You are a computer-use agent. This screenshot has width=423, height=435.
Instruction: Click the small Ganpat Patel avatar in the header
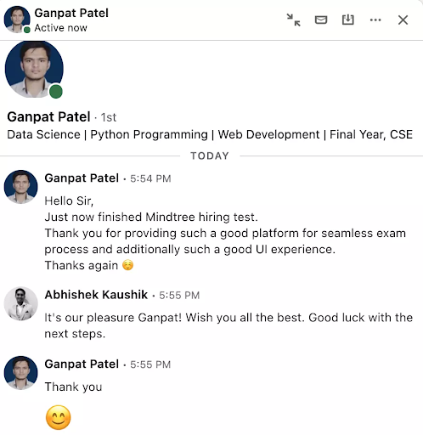click(17, 20)
